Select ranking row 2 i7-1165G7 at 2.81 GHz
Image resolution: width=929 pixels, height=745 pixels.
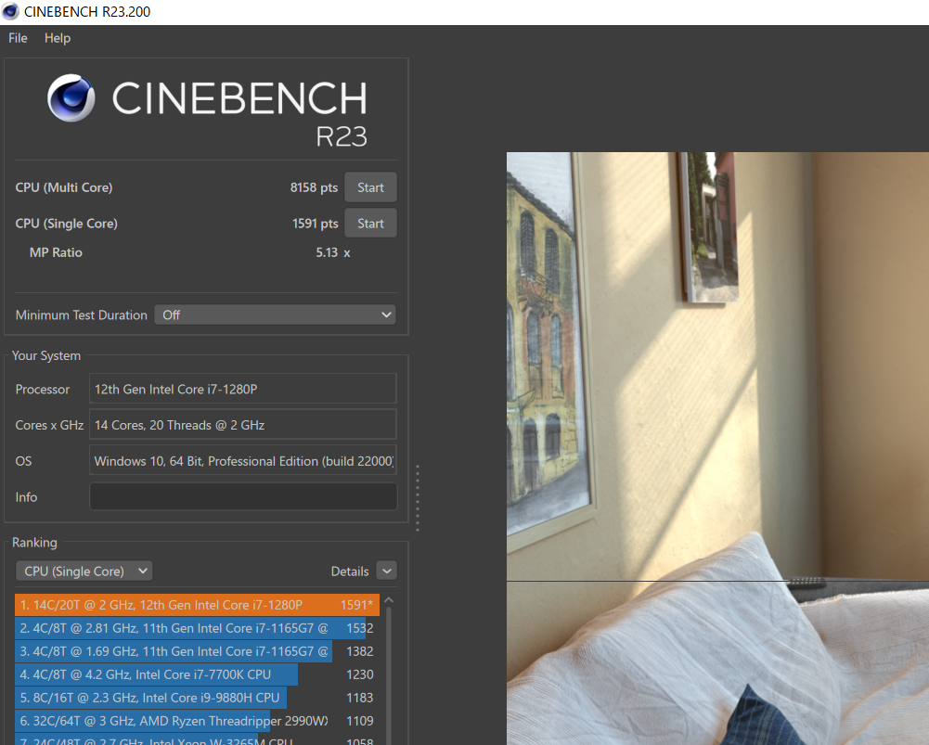[197, 628]
